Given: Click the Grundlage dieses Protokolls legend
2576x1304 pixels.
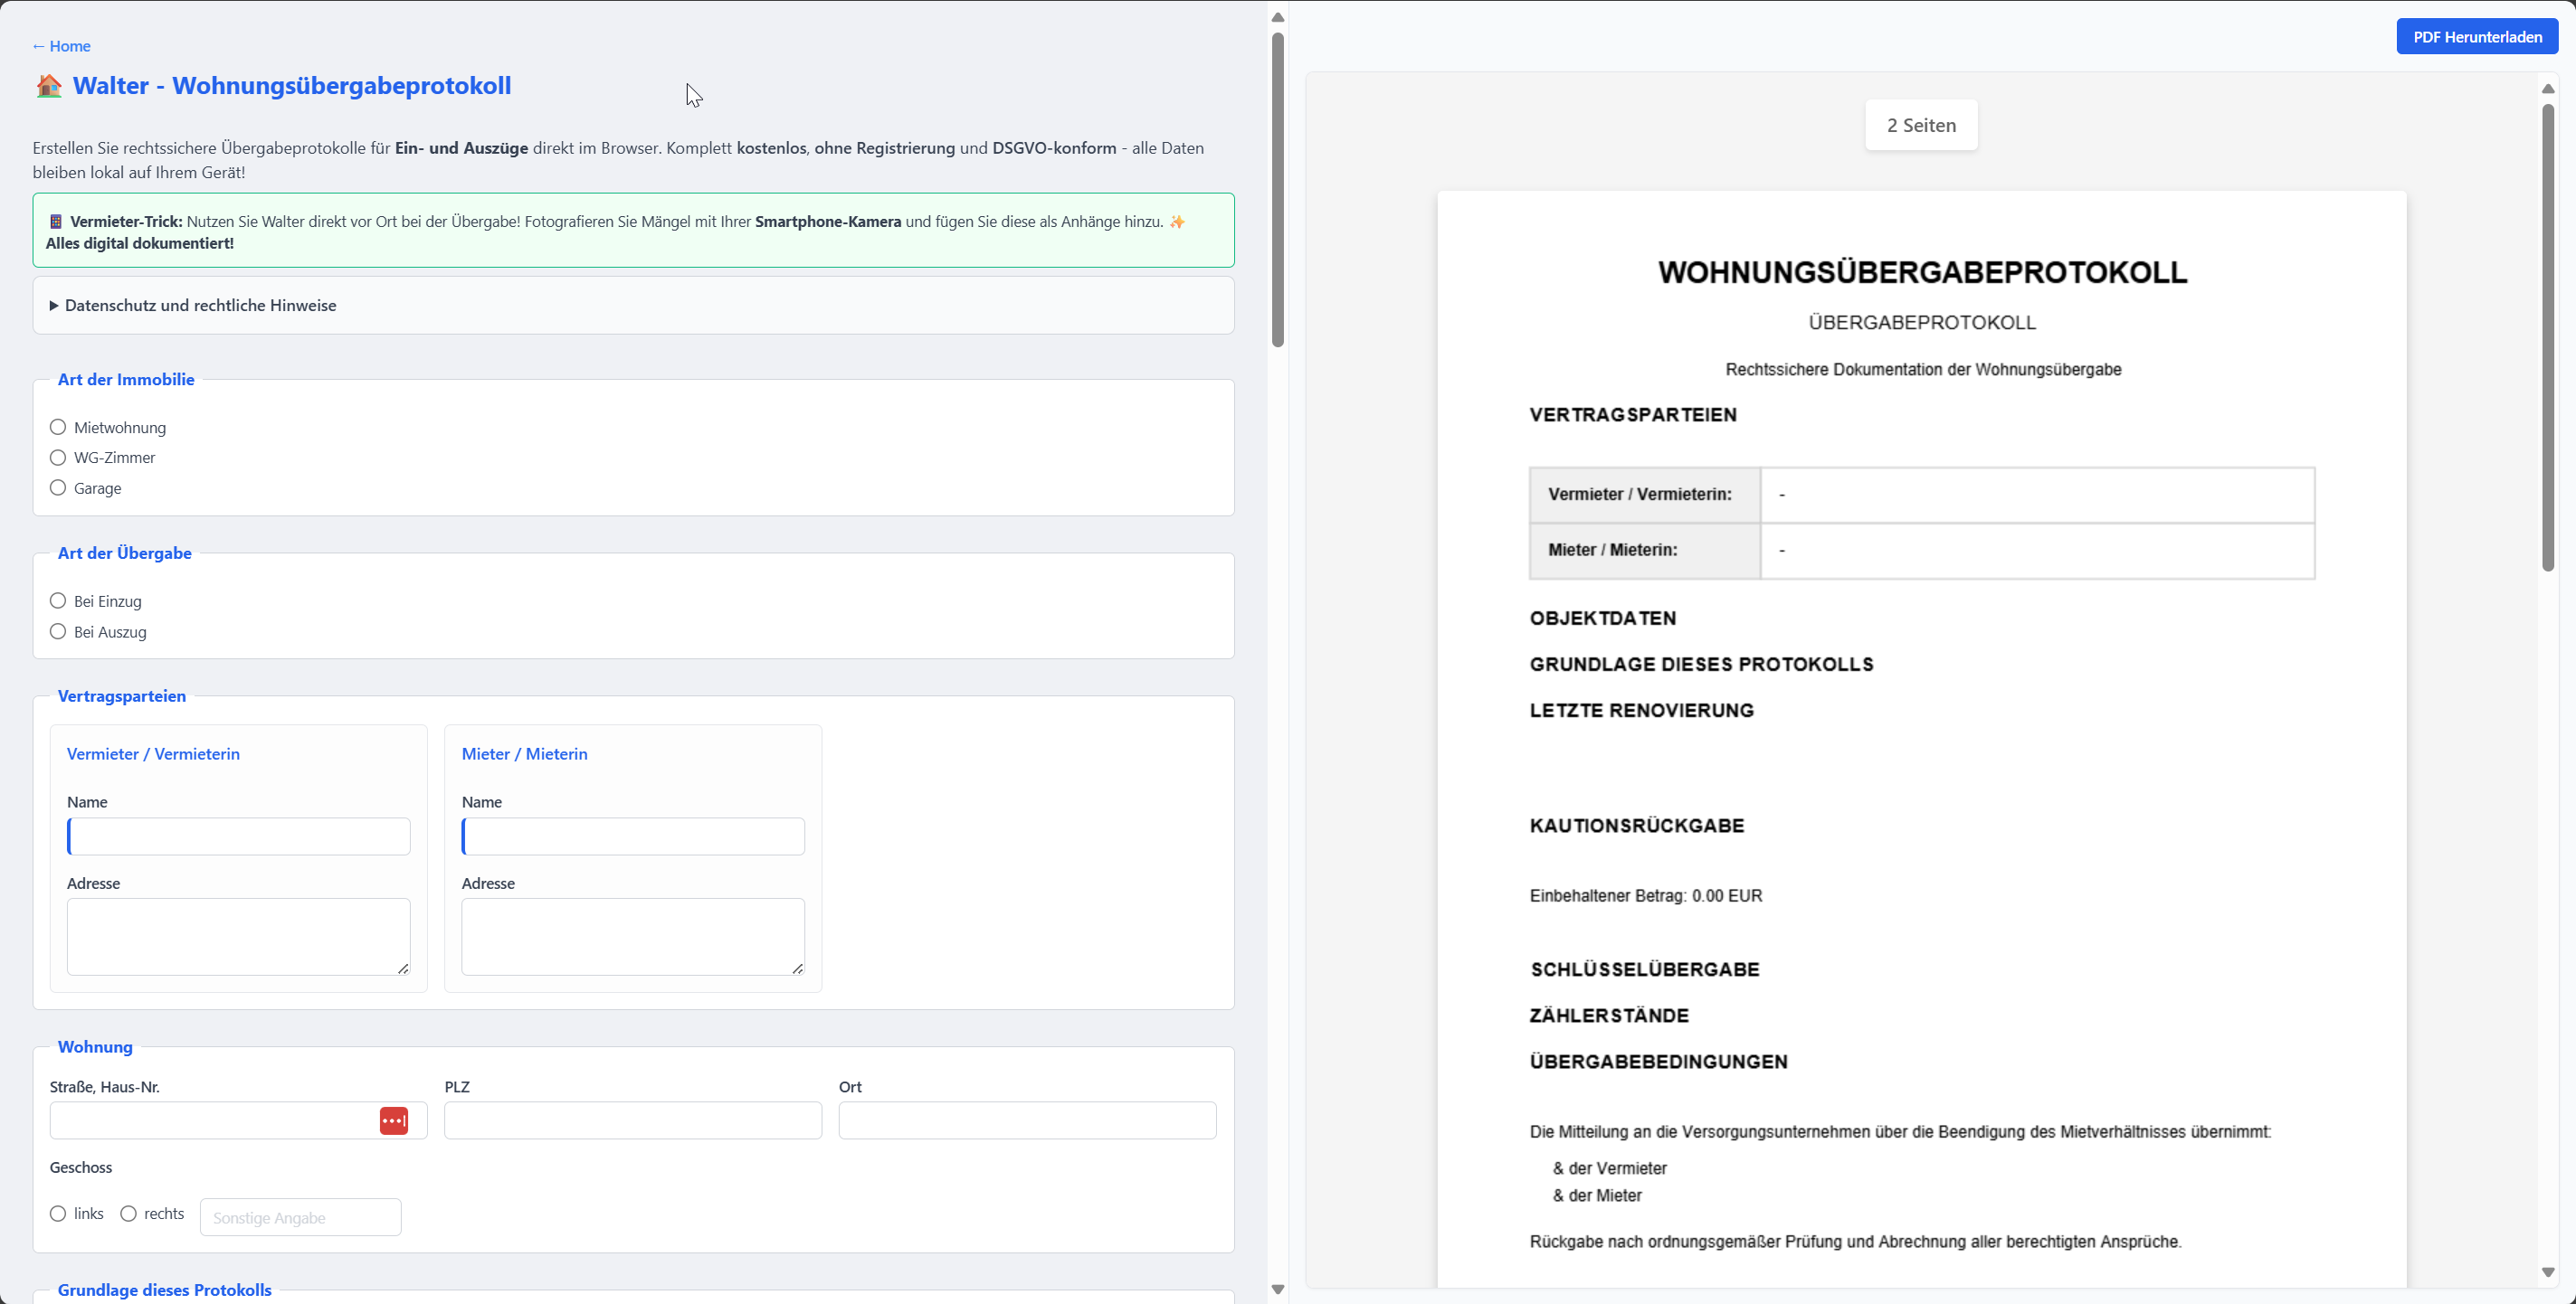Looking at the screenshot, I should tap(165, 1290).
